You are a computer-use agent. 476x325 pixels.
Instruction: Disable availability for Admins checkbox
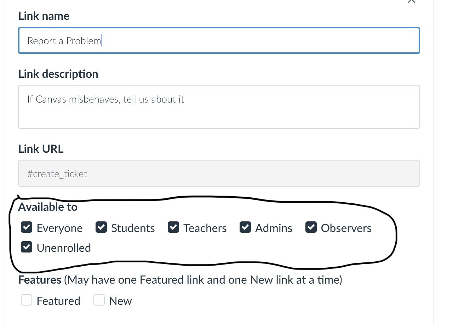[245, 227]
